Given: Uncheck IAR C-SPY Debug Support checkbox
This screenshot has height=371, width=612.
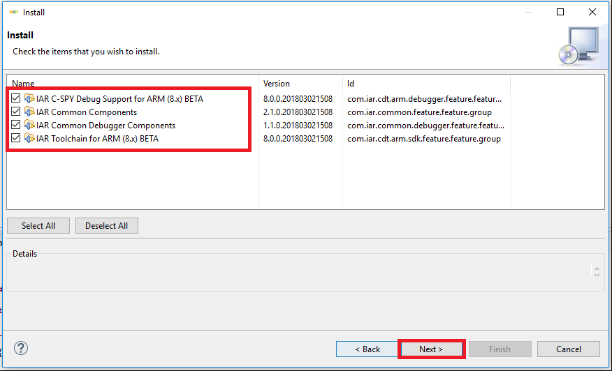Looking at the screenshot, I should pos(15,98).
